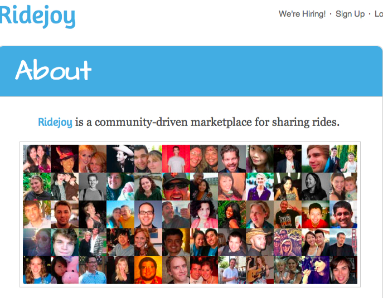This screenshot has width=383, height=298.
Task: Click the wedding couple photo at top right
Action: [x=343, y=159]
